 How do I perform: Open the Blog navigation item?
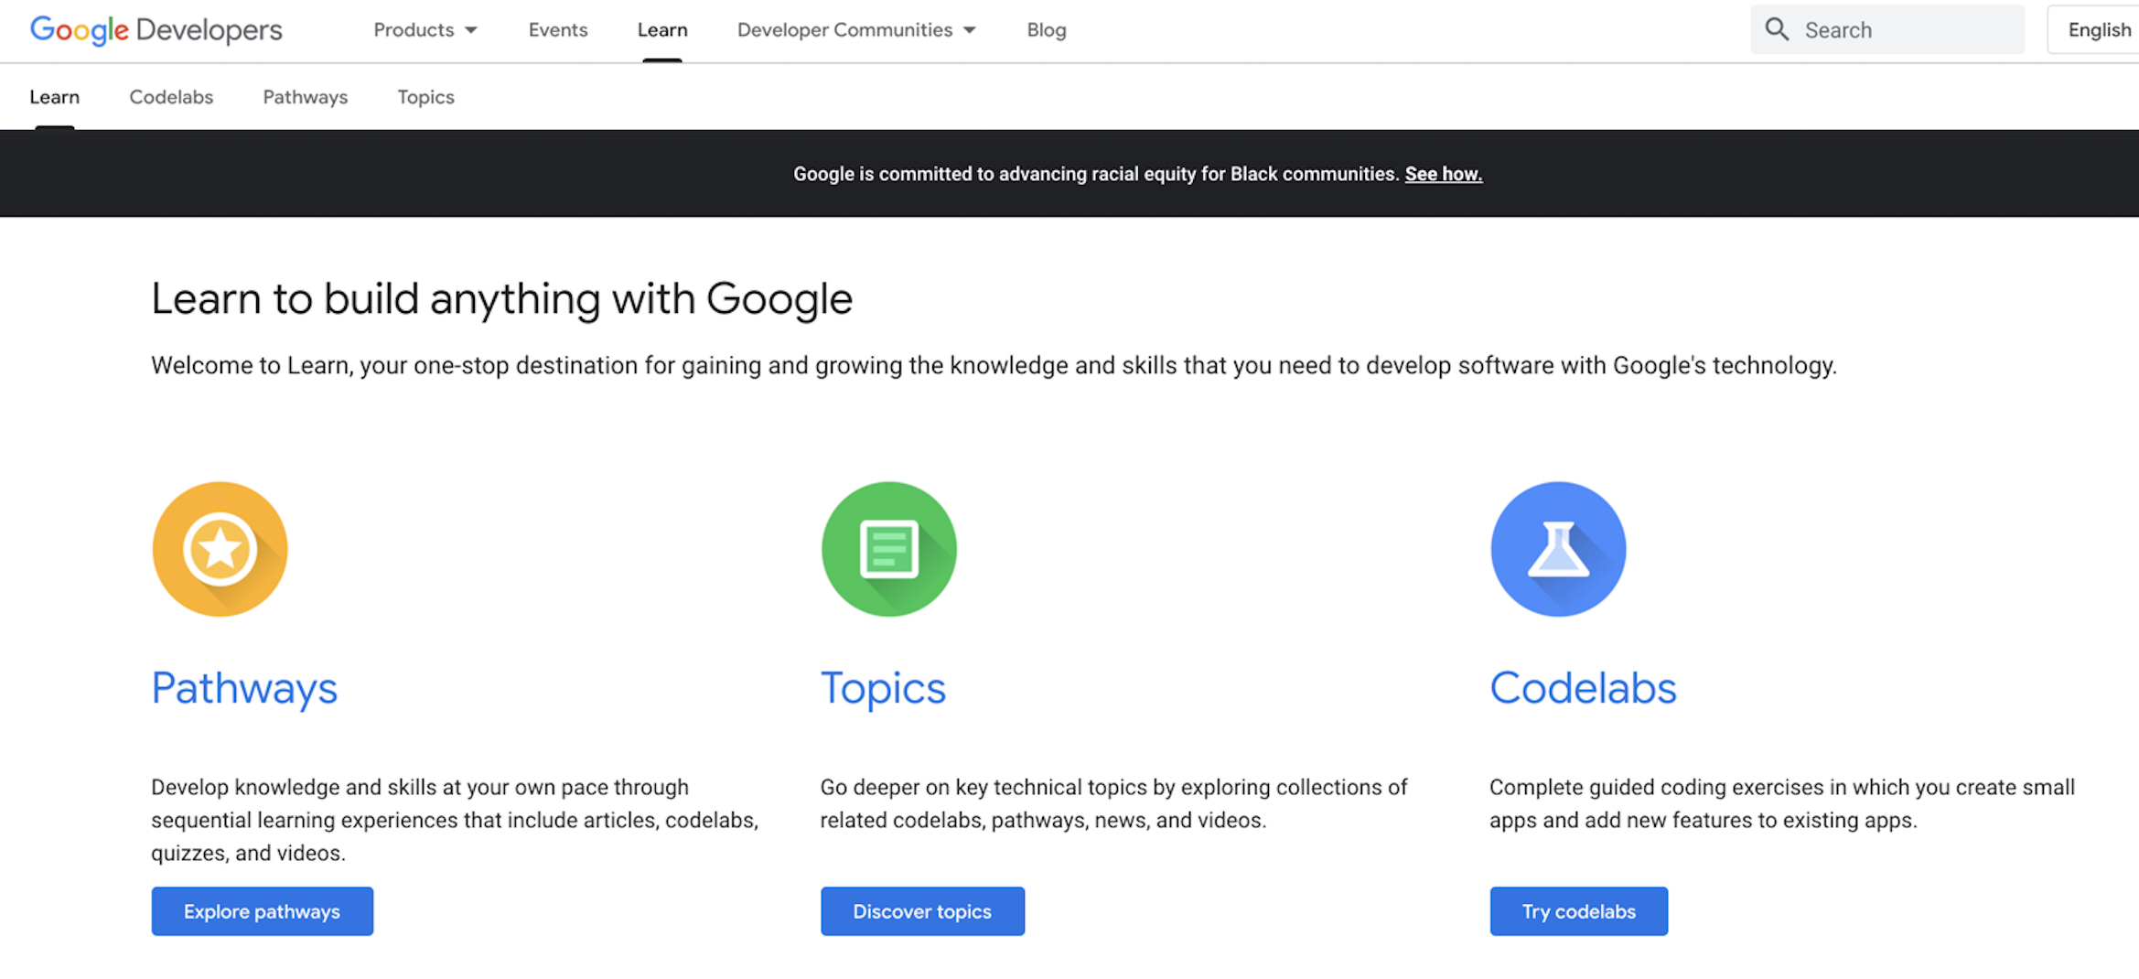(1046, 30)
